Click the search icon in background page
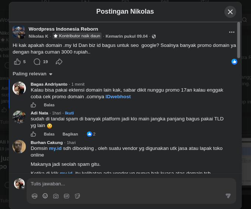The image size is (251, 209). pyautogui.click(x=244, y=20)
